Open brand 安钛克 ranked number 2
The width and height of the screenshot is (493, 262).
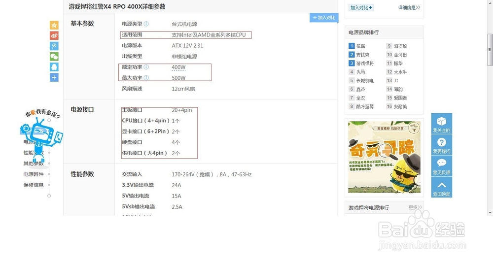point(363,55)
